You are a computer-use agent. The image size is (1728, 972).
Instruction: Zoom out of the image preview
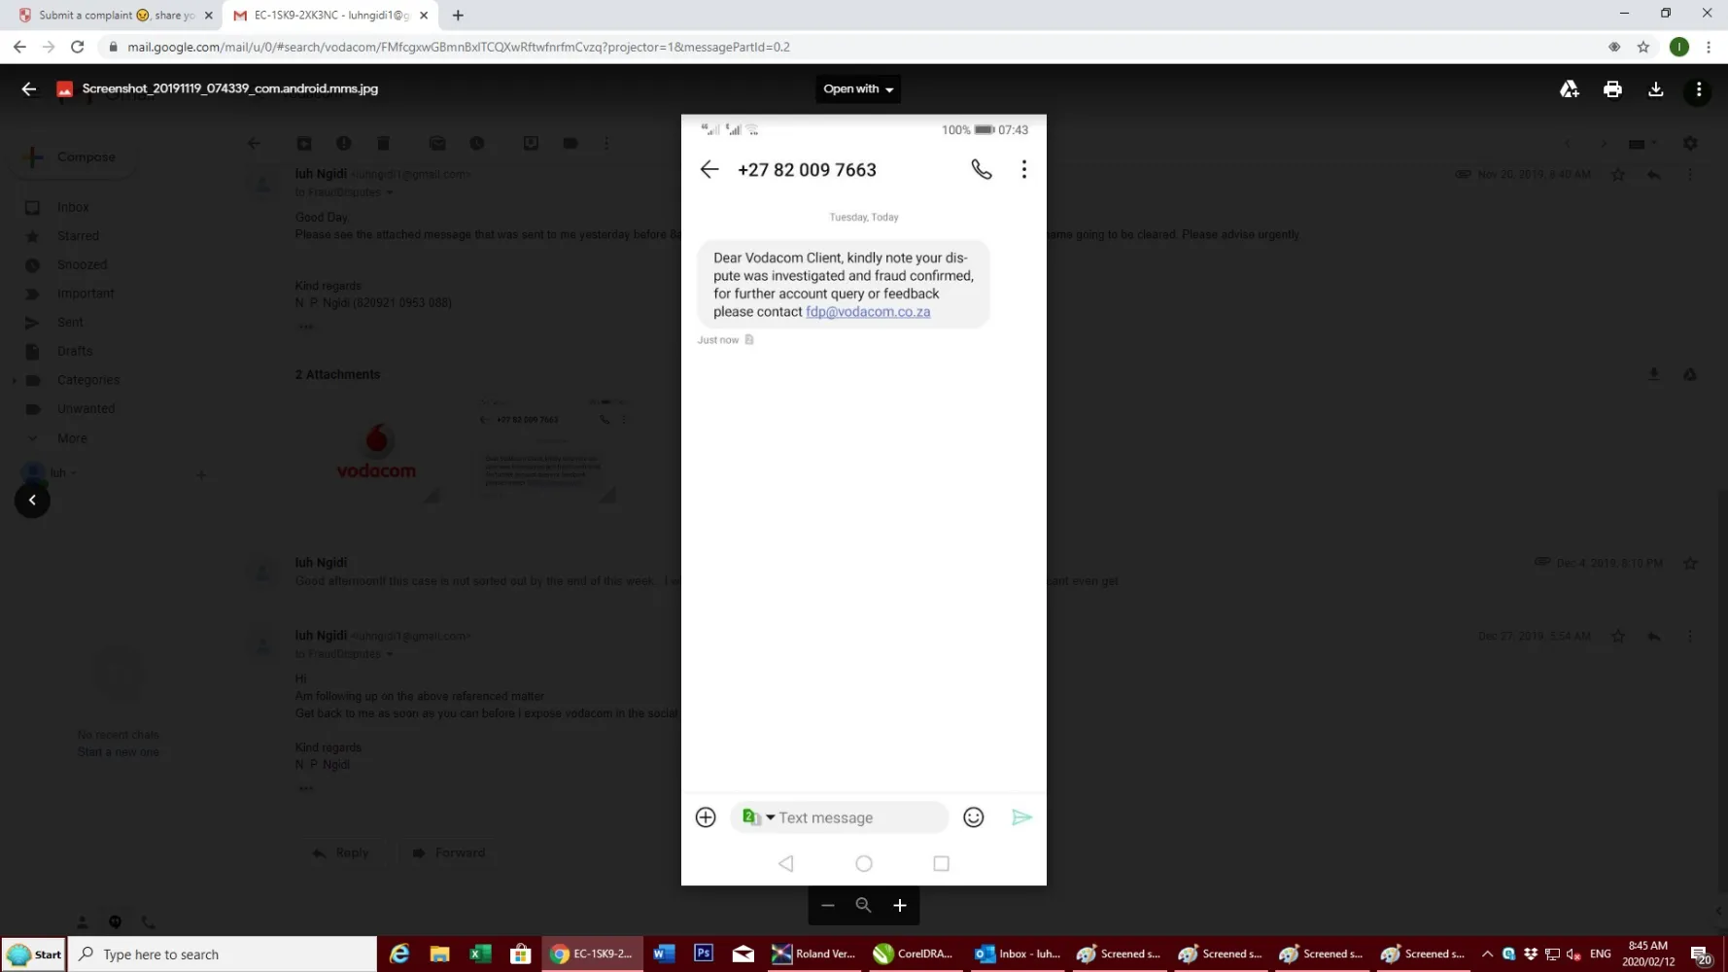coord(828,905)
